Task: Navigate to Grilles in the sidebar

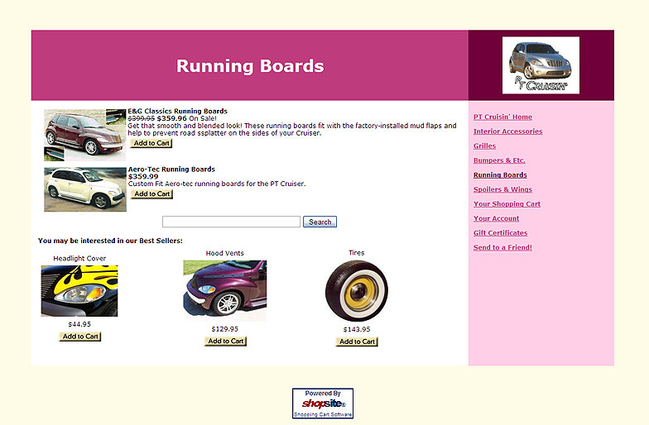Action: [x=484, y=146]
